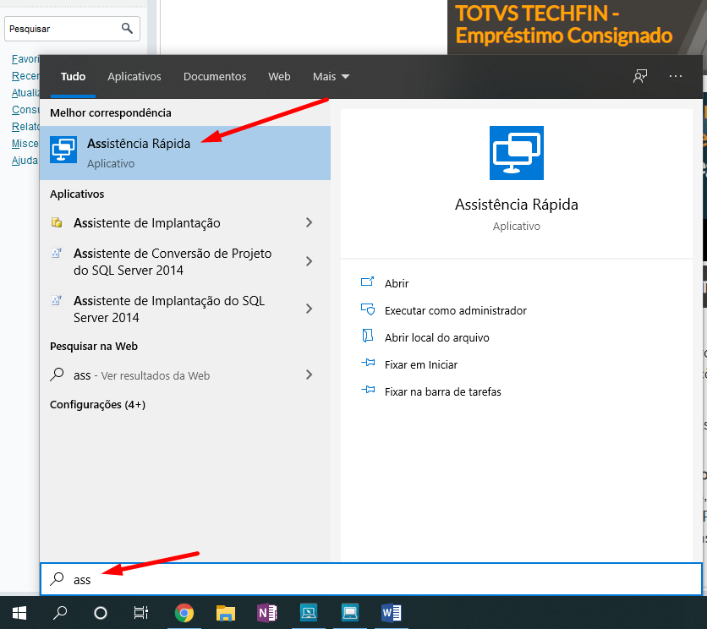The image size is (707, 629).
Task: Expand Assistente de Conversão de Projeto arrow
Action: click(x=309, y=261)
